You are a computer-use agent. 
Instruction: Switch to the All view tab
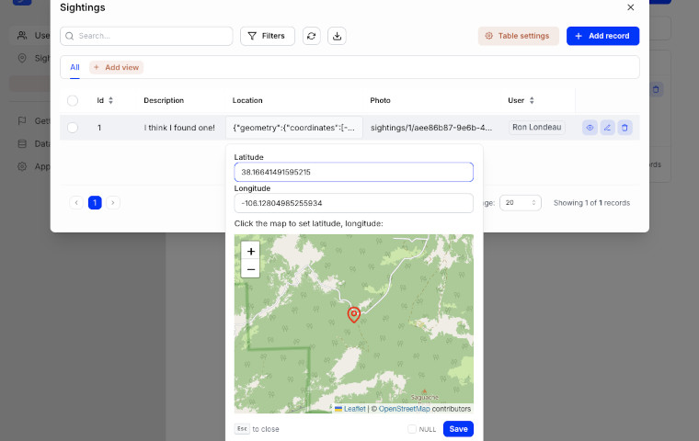pyautogui.click(x=74, y=67)
